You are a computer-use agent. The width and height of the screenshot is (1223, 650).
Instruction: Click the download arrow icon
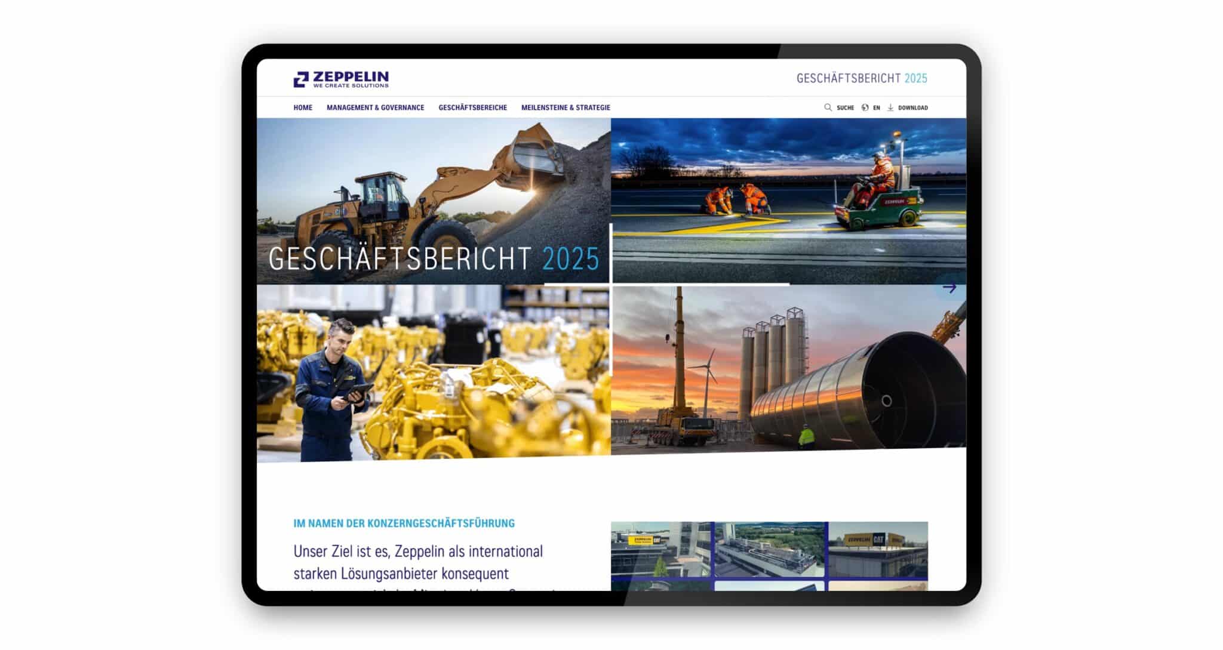(x=890, y=107)
